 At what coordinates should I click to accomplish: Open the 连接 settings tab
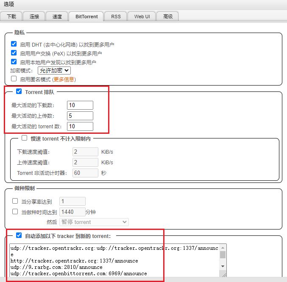[34, 17]
